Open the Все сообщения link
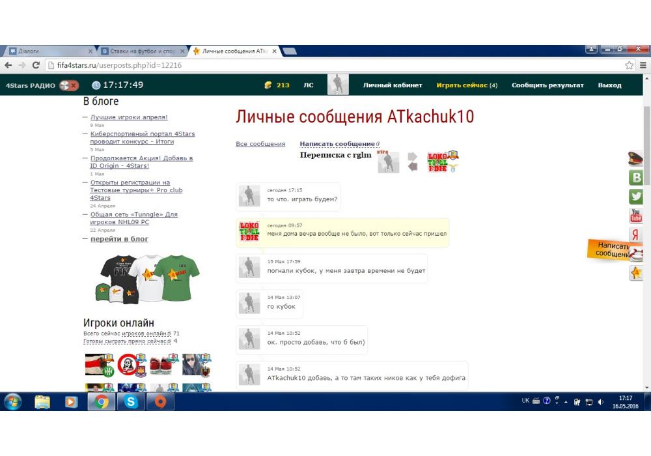The image size is (651, 456). point(260,144)
